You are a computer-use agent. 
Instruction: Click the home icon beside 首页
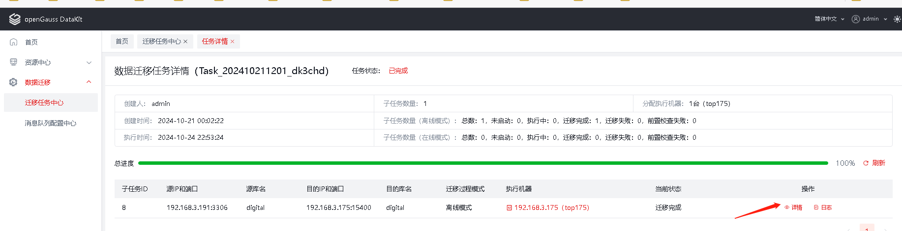point(14,42)
